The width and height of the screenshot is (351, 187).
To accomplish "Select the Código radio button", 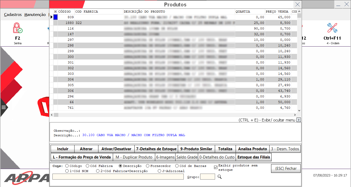I will click(67, 166).
